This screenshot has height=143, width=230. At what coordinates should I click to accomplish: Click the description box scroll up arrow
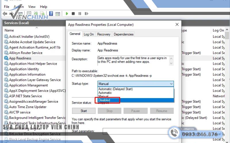(171, 59)
